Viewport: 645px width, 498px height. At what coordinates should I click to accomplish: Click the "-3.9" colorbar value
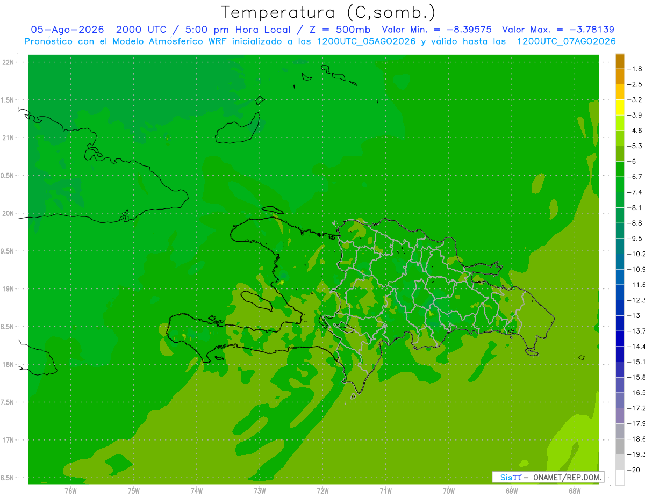click(x=635, y=115)
